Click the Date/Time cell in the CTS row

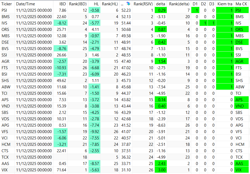tap(34, 151)
